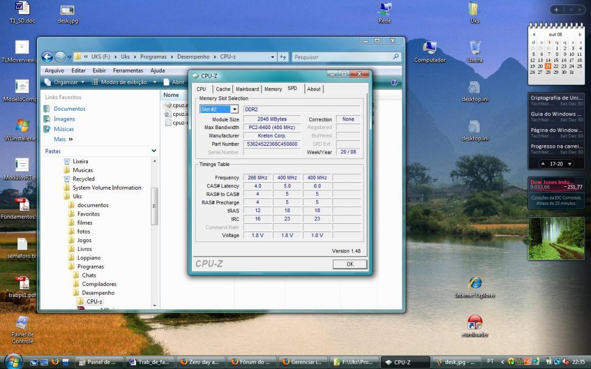Click next headlines arrow in feed gadget
The height and width of the screenshot is (369, 591).
pos(570,164)
